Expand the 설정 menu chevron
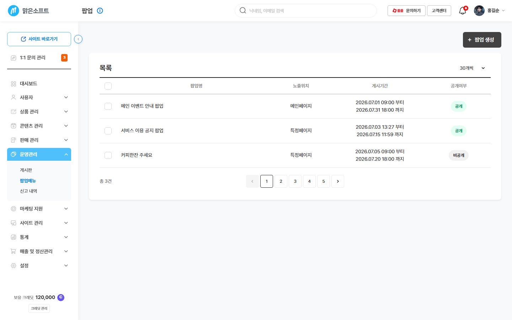 [66, 266]
